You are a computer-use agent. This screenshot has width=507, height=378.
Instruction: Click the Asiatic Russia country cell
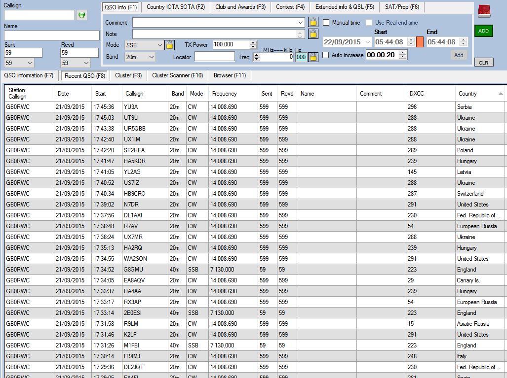[x=480, y=324]
